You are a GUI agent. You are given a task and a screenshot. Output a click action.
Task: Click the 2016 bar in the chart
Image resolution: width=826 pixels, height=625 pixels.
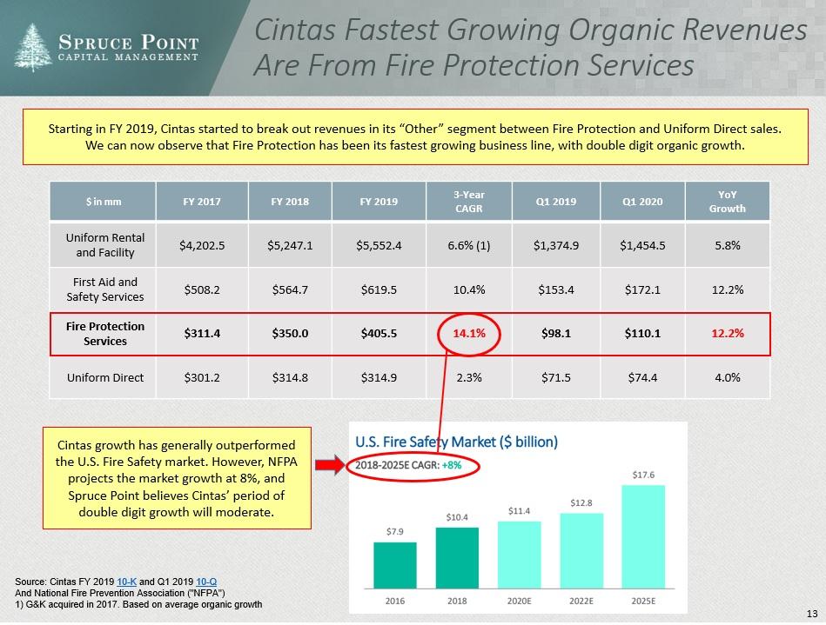point(394,565)
